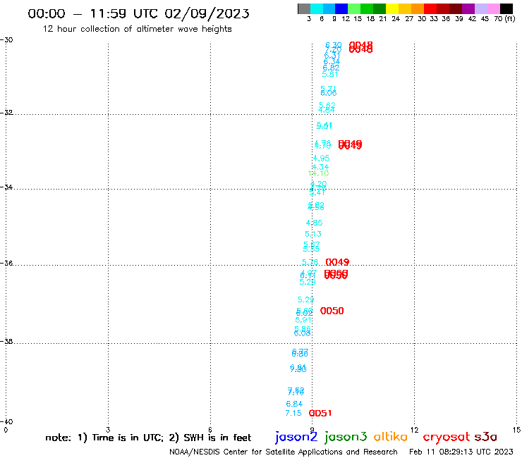Select the timestamp 'Feb 11 08:29:13 UTC 2023'
The width and height of the screenshot is (522, 458).
(461, 452)
